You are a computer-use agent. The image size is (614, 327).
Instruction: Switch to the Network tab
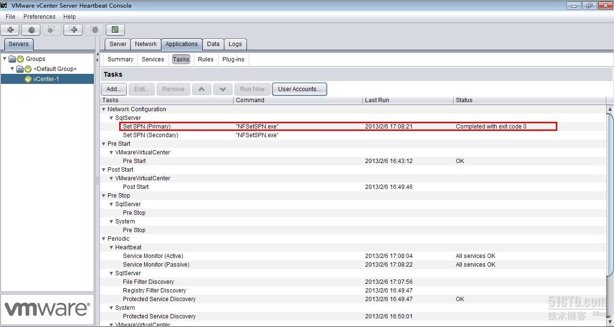pos(146,44)
